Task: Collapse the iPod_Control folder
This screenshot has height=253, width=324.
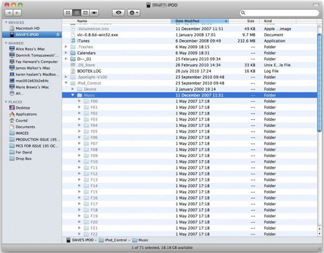Action: point(66,83)
